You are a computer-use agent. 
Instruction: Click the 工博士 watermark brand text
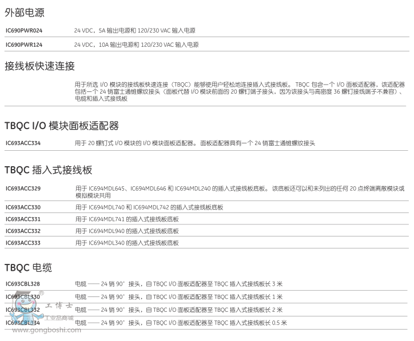(57, 306)
